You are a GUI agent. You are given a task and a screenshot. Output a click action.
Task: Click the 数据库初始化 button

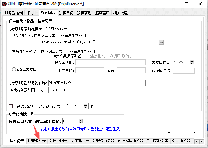tap(120, 56)
